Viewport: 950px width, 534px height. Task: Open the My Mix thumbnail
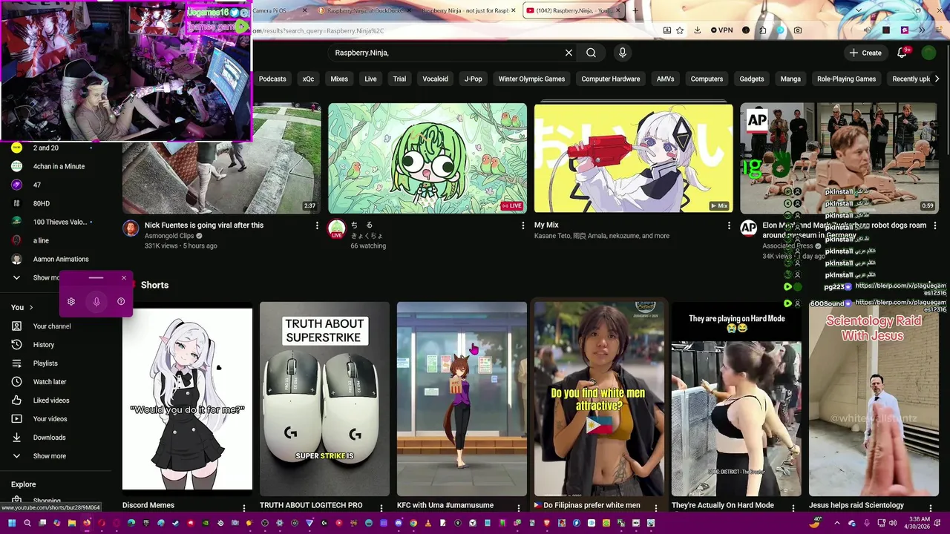pyautogui.click(x=633, y=158)
